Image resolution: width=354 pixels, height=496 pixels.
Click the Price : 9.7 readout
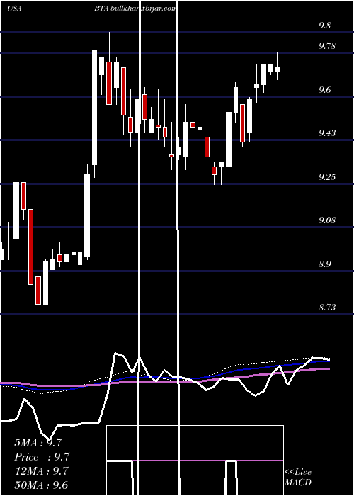coord(42,457)
